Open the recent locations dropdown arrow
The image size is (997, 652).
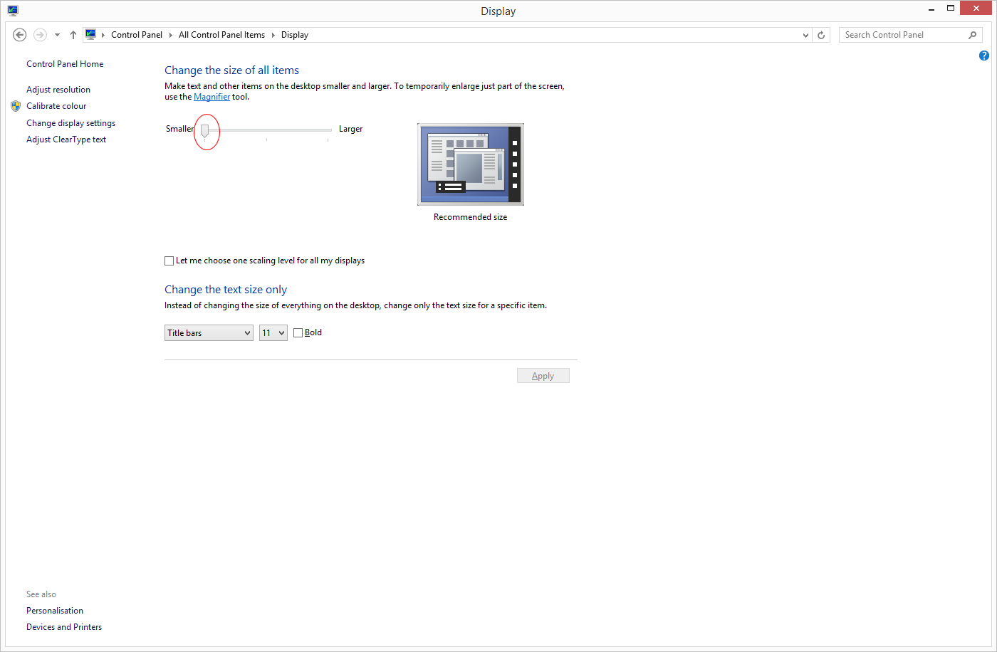(57, 35)
